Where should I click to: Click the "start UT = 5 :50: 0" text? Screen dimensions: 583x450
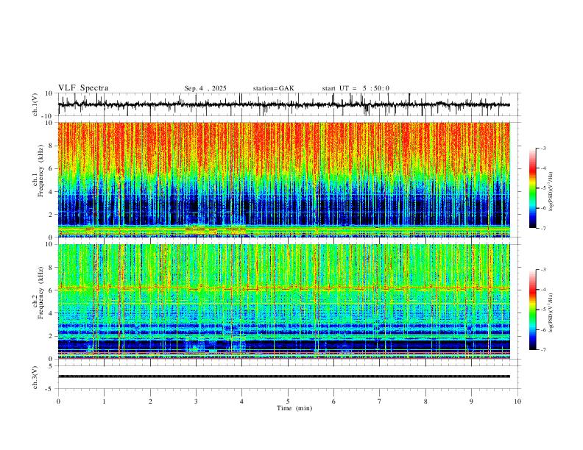[356, 88]
